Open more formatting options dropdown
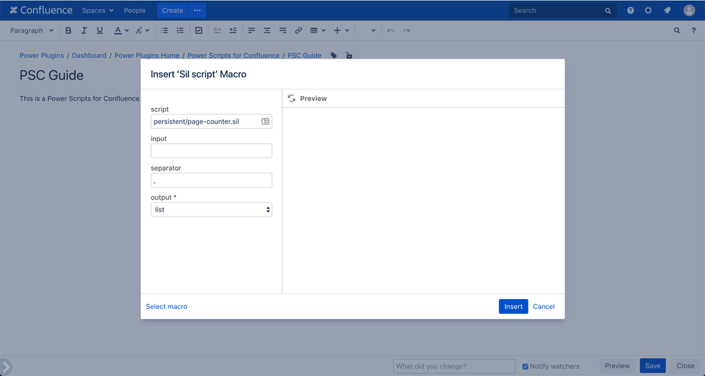The image size is (705, 376). [142, 30]
